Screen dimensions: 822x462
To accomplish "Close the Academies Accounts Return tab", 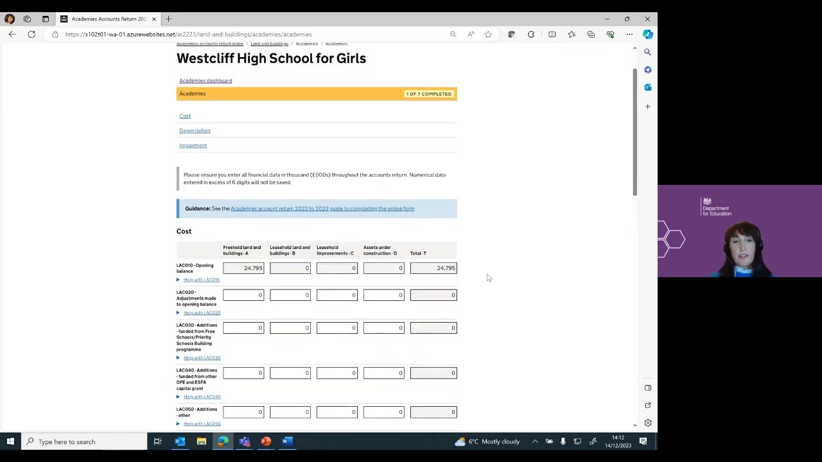I will pos(154,19).
